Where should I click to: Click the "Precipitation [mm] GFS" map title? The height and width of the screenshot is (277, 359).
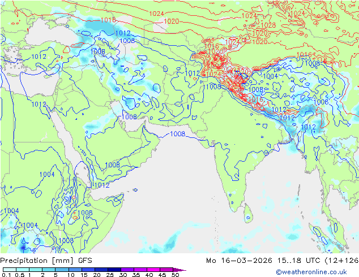[46, 261]
